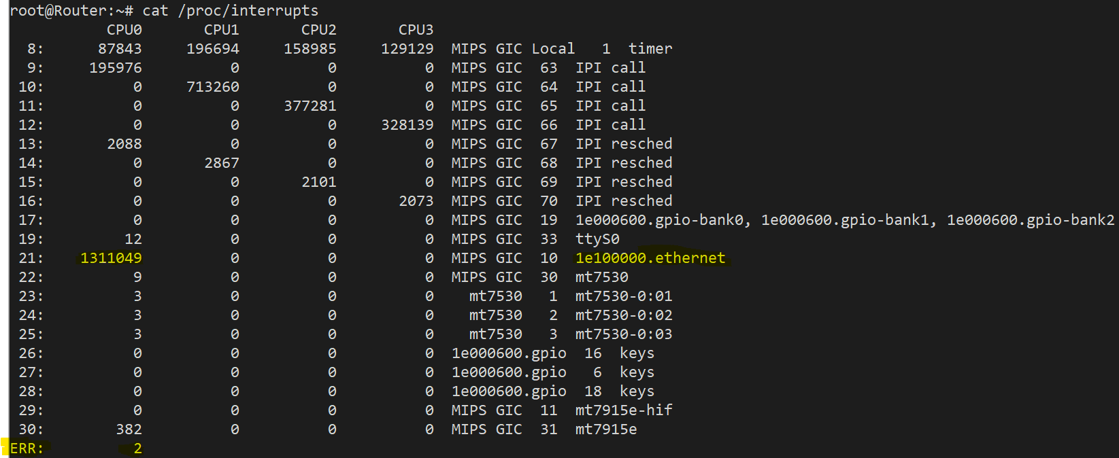The image size is (1119, 458).
Task: Click 'IPI resched' in row 13
Action: (624, 144)
